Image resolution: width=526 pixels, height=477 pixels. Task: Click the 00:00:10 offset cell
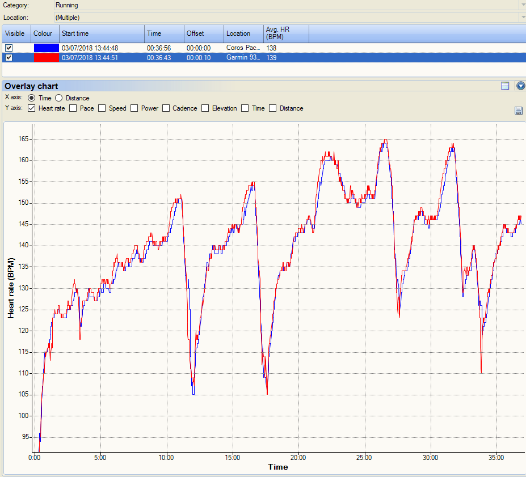(x=199, y=58)
